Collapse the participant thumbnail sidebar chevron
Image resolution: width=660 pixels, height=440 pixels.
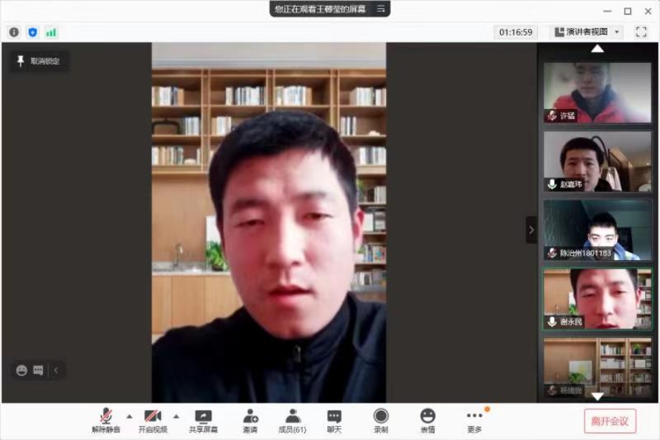[530, 230]
